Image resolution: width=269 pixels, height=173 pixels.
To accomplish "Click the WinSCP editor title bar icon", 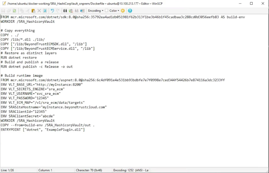I will coord(4,3).
